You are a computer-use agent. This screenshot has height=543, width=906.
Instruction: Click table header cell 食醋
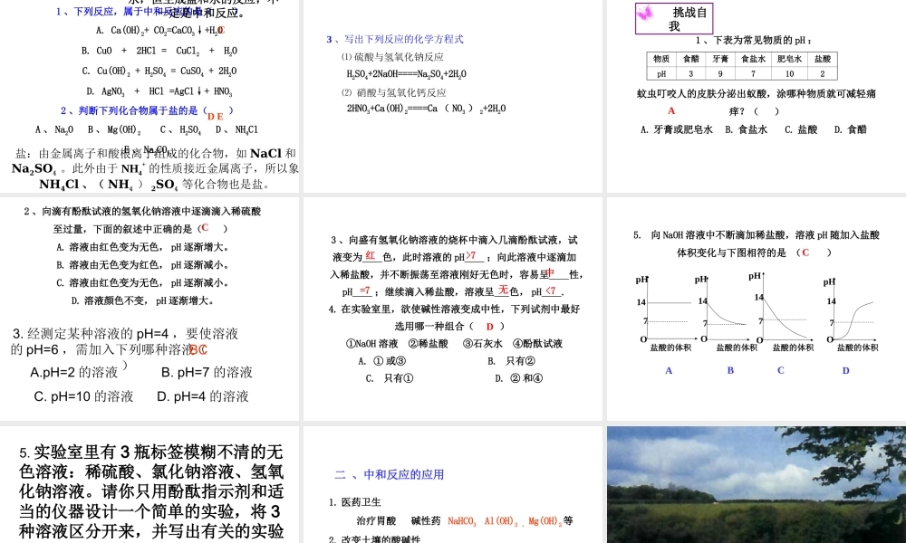(x=690, y=59)
